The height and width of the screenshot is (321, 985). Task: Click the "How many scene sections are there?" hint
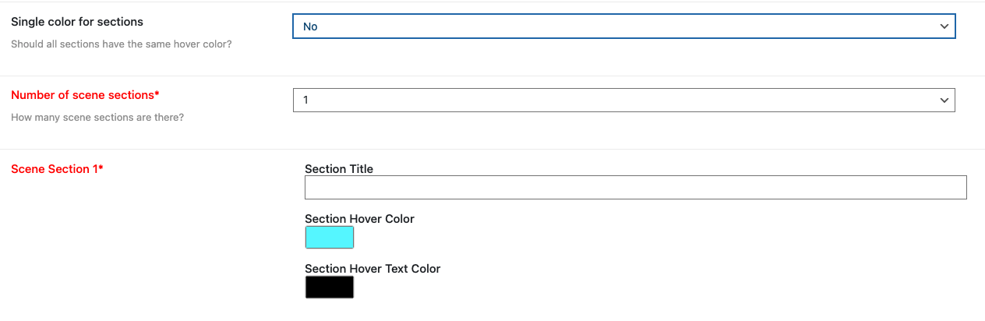click(x=97, y=118)
